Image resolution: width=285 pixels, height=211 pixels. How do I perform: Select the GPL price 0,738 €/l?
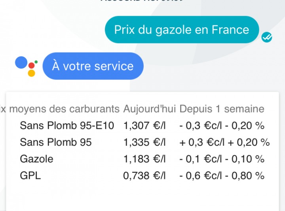(x=144, y=176)
